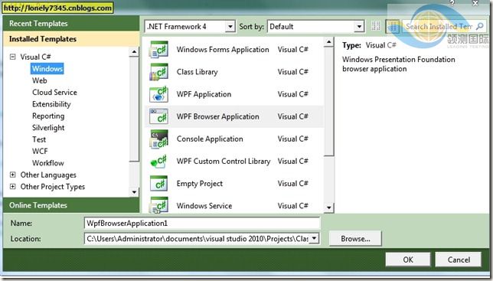Click the Browse... button
The height and width of the screenshot is (281, 493).
355,239
